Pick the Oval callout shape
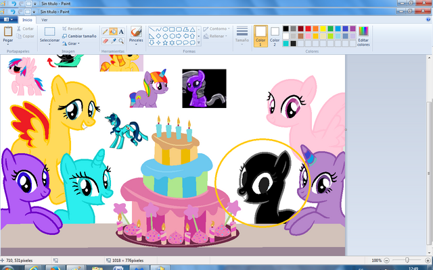The image size is (433, 270). click(185, 43)
